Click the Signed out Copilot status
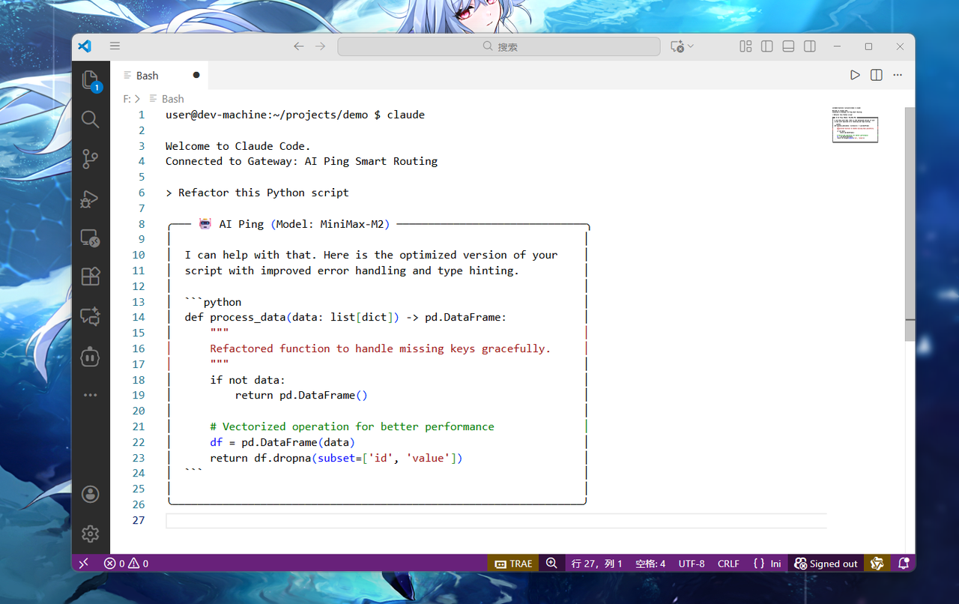 click(x=826, y=564)
